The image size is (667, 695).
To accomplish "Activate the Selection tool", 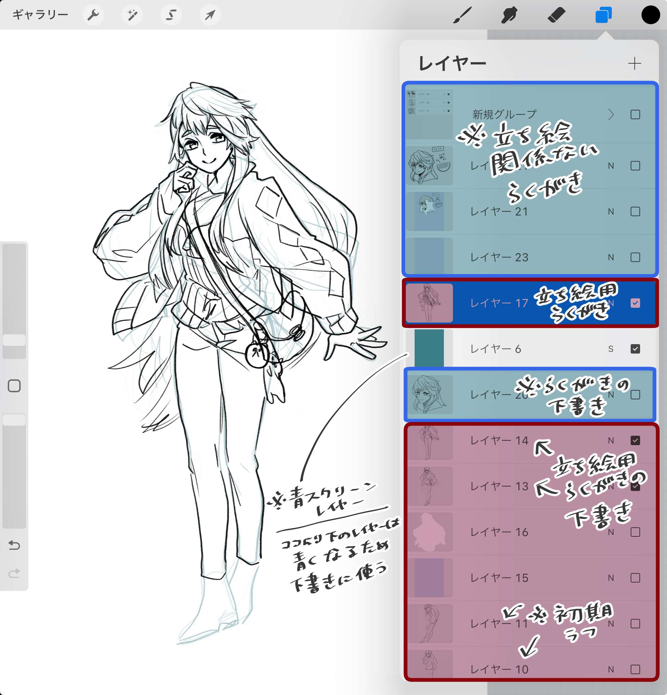I will (x=171, y=15).
